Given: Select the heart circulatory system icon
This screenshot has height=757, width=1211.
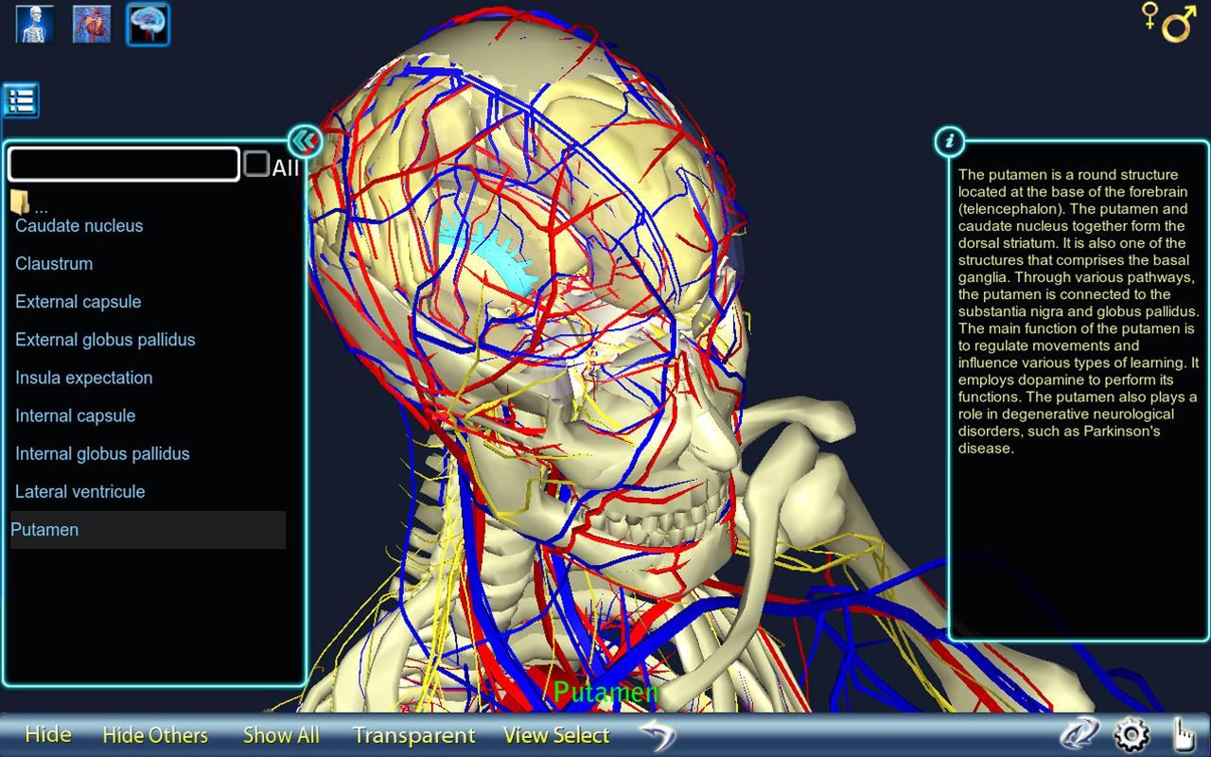Looking at the screenshot, I should point(92,24).
